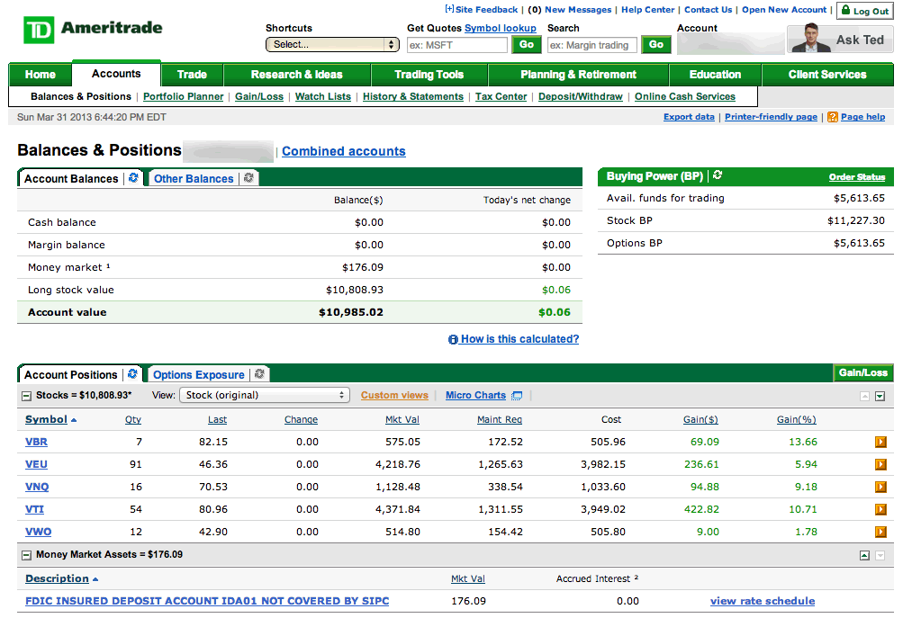
Task: Click Go button for Search
Action: pos(656,44)
